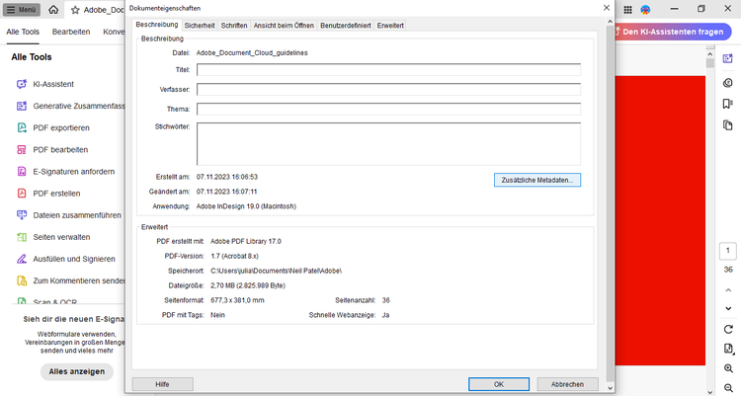The height and width of the screenshot is (396, 741).
Task: Switch to the Beschreibung tab
Action: [x=157, y=25]
